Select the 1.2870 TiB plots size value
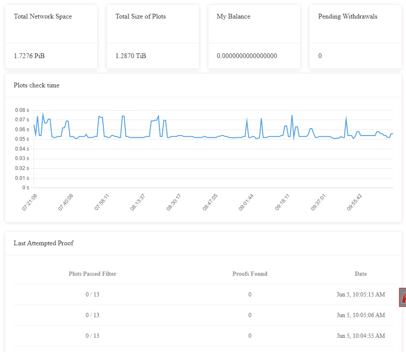 130,56
